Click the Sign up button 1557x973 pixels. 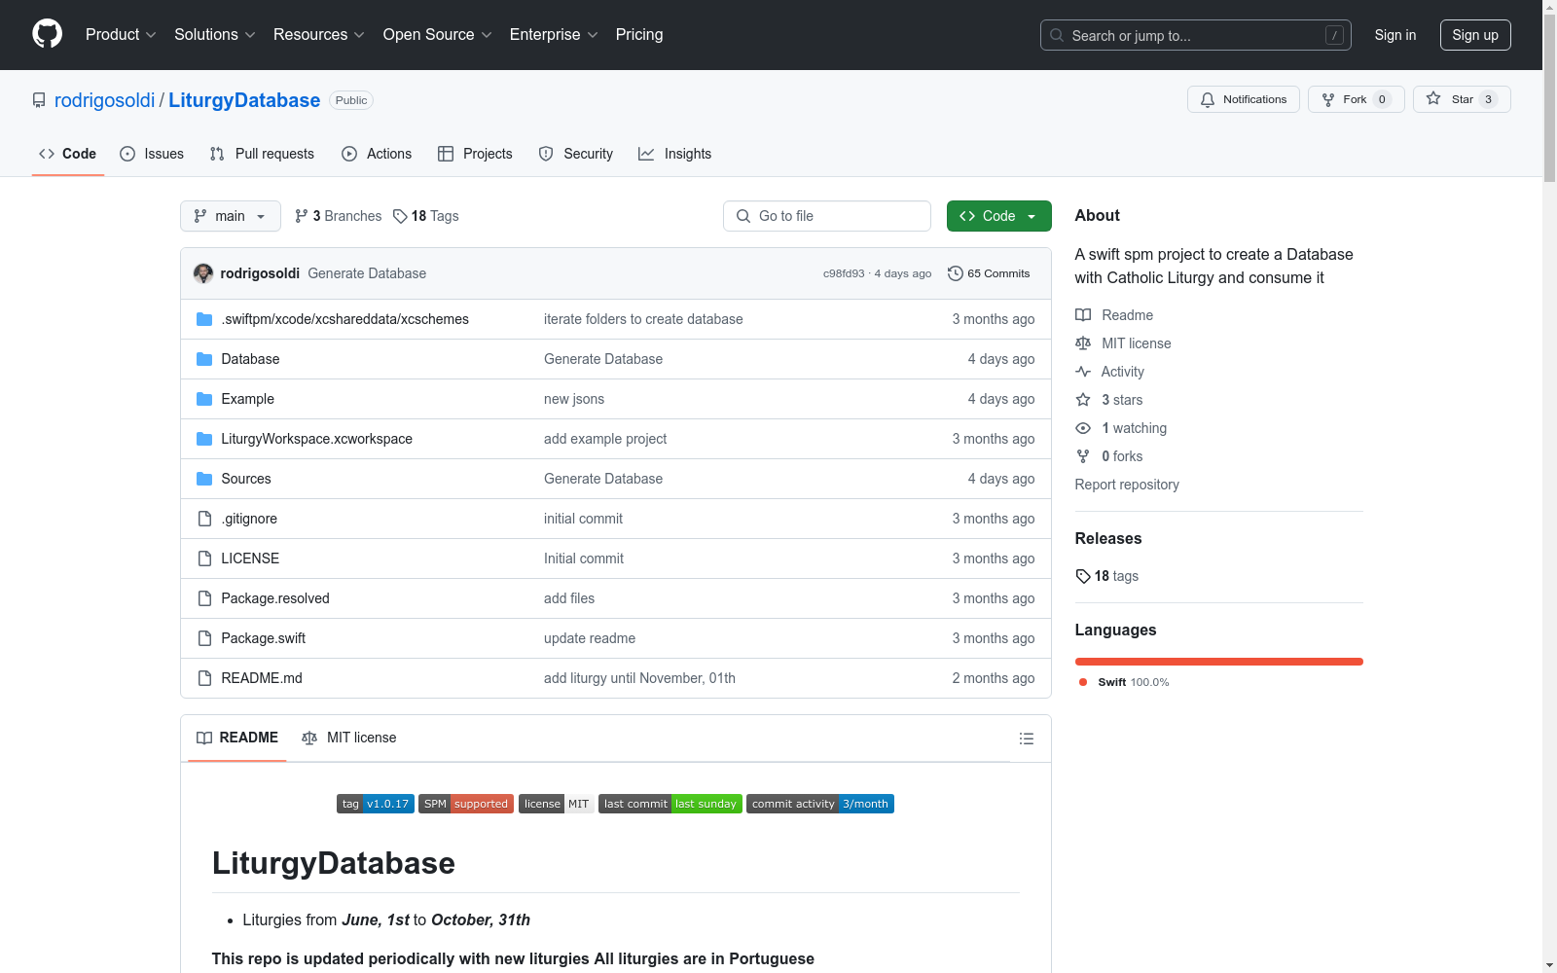[x=1475, y=35]
